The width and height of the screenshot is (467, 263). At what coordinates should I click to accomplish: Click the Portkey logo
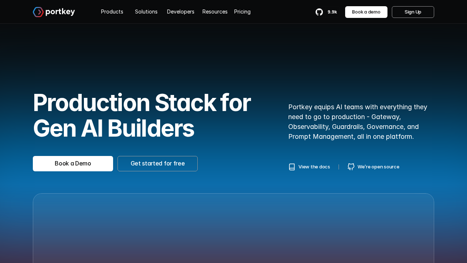[54, 11]
